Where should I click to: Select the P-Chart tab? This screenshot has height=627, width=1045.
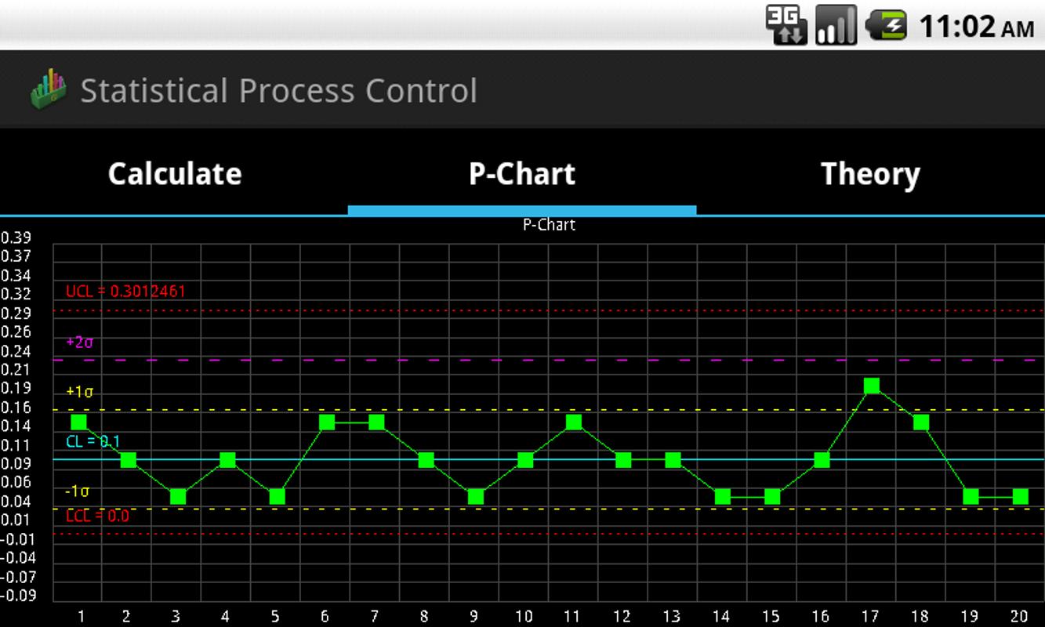click(522, 174)
